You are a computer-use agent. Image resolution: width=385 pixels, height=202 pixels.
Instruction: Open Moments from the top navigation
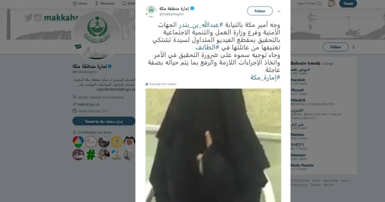point(105,4)
